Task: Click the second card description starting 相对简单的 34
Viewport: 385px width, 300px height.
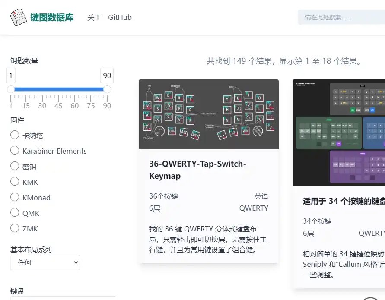Action: click(x=344, y=265)
